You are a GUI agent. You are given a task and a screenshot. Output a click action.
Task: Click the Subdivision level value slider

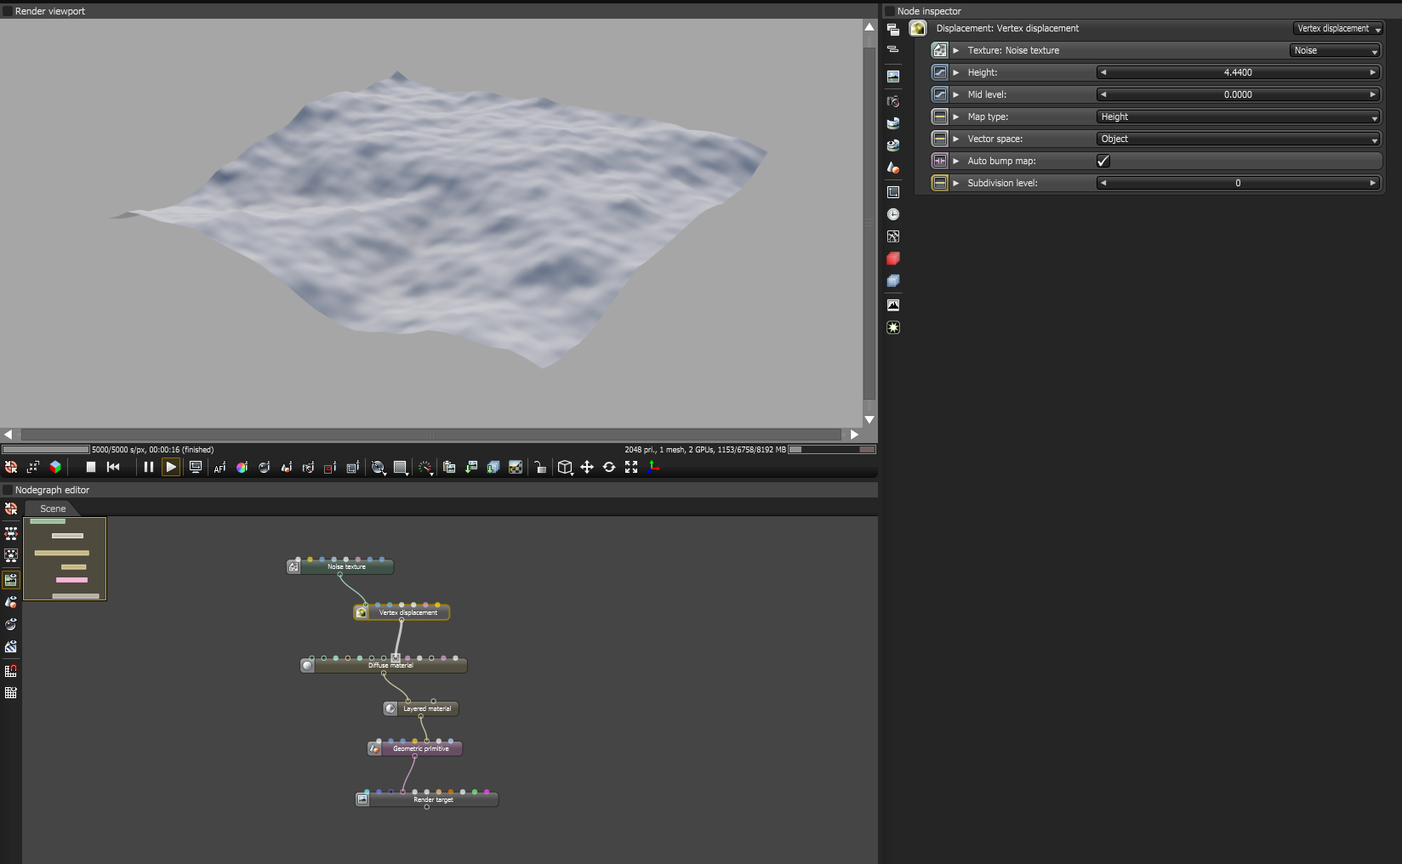[1238, 183]
